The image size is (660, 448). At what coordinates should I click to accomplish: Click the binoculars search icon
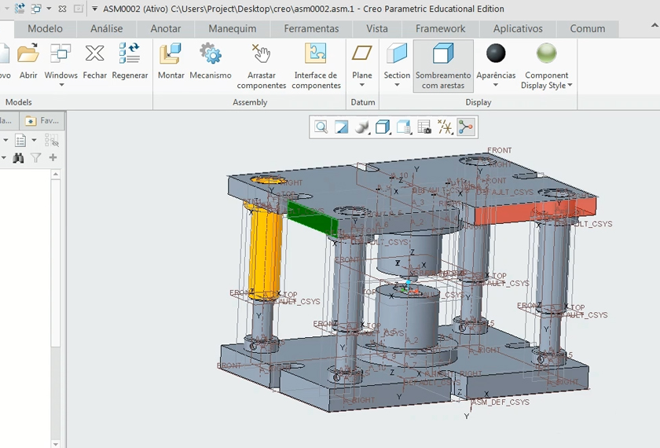tap(18, 158)
